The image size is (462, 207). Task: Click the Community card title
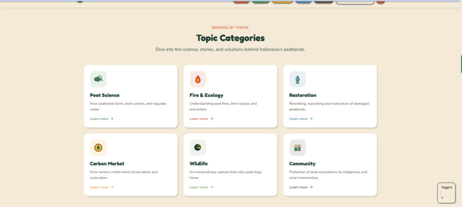click(x=302, y=163)
